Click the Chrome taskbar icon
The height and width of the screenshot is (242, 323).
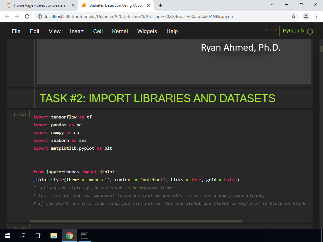click(69, 236)
